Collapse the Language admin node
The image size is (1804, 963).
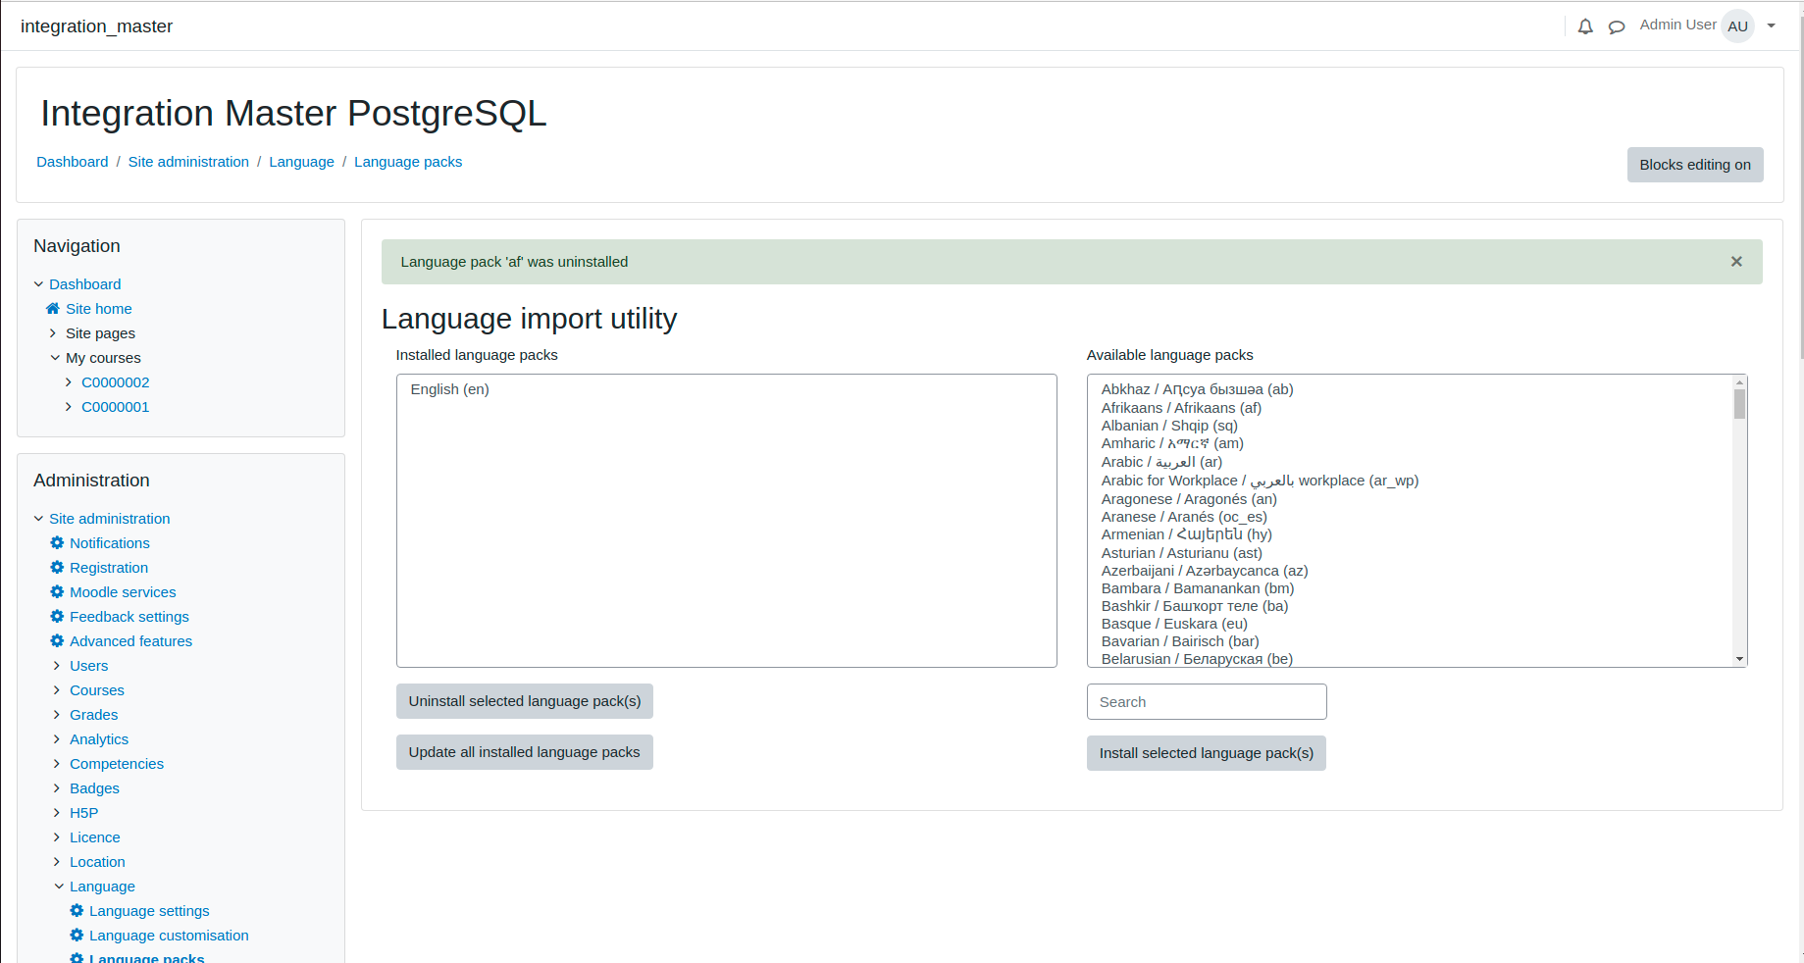pyautogui.click(x=59, y=887)
